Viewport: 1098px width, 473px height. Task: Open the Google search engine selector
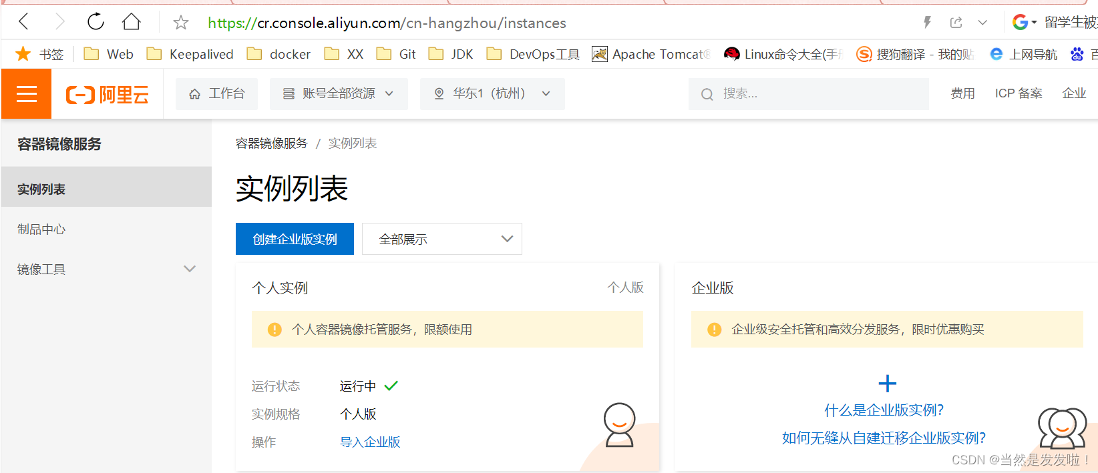1025,22
